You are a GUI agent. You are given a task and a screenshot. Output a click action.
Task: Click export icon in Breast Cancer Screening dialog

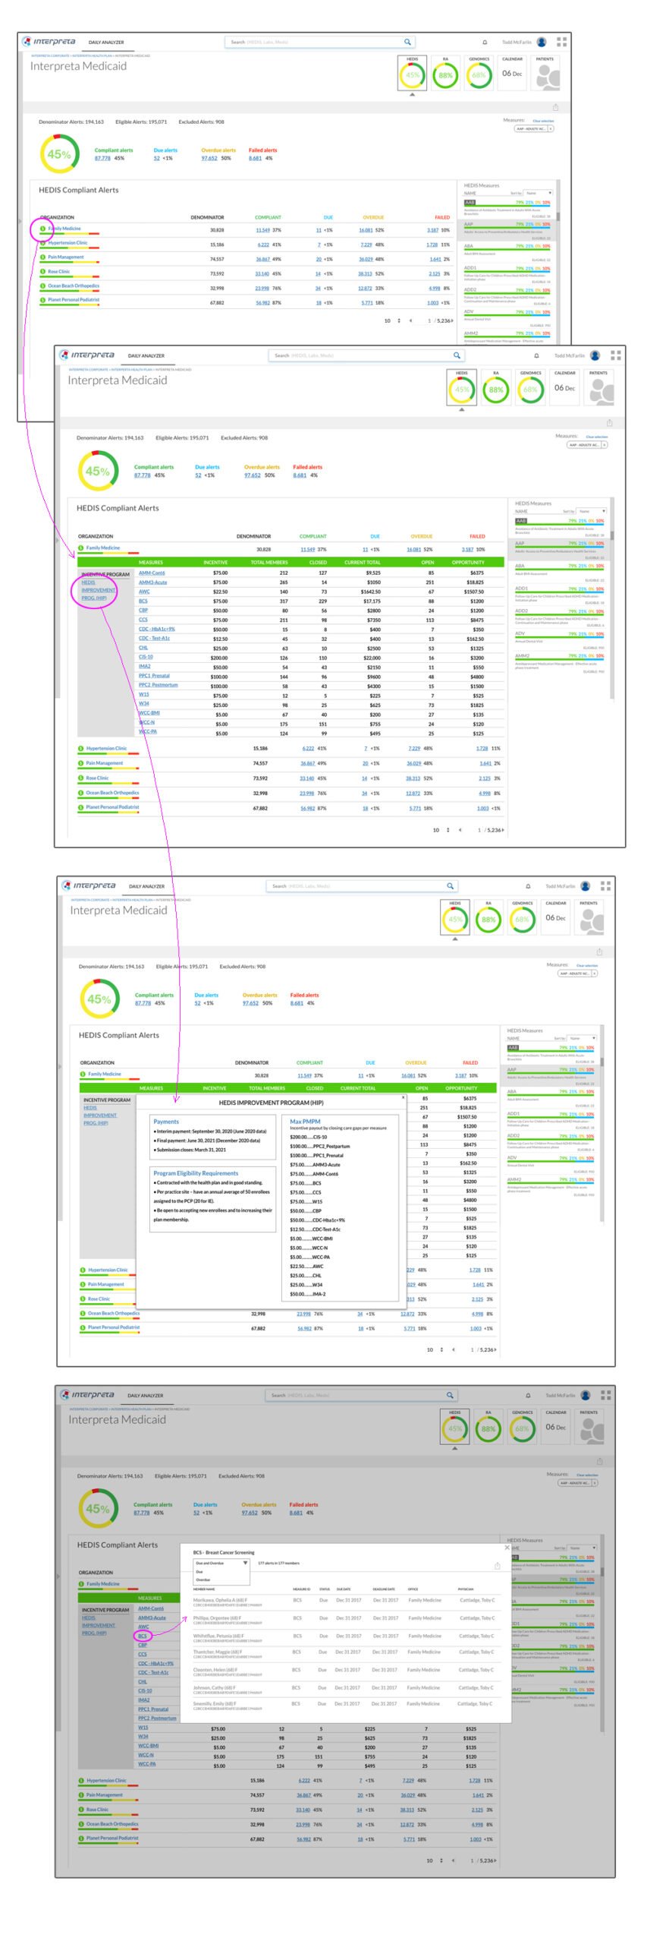tap(497, 1565)
